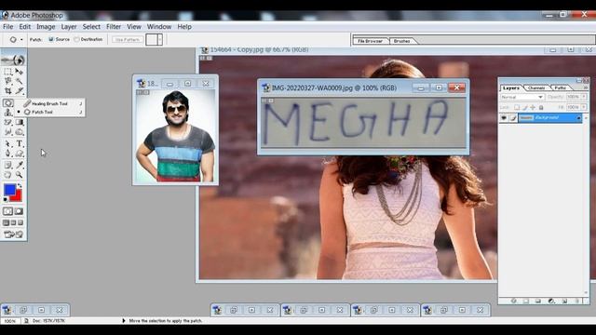Image resolution: width=596 pixels, height=335 pixels.
Task: Select the Path Selection tool
Action: [7, 143]
